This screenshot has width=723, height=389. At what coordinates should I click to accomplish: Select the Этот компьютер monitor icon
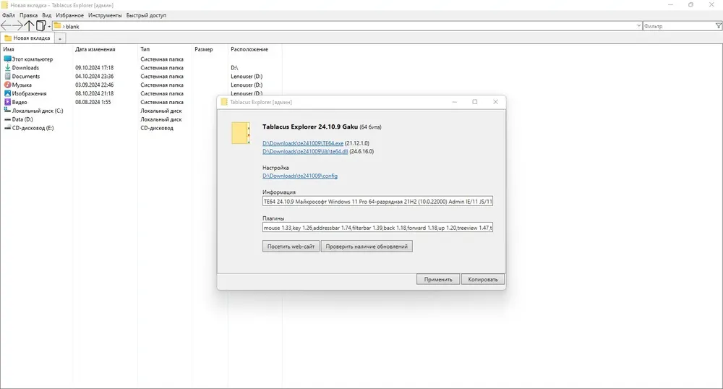pos(7,59)
